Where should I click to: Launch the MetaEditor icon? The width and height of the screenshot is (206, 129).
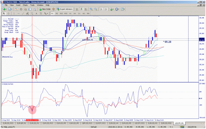[x=53, y=9]
